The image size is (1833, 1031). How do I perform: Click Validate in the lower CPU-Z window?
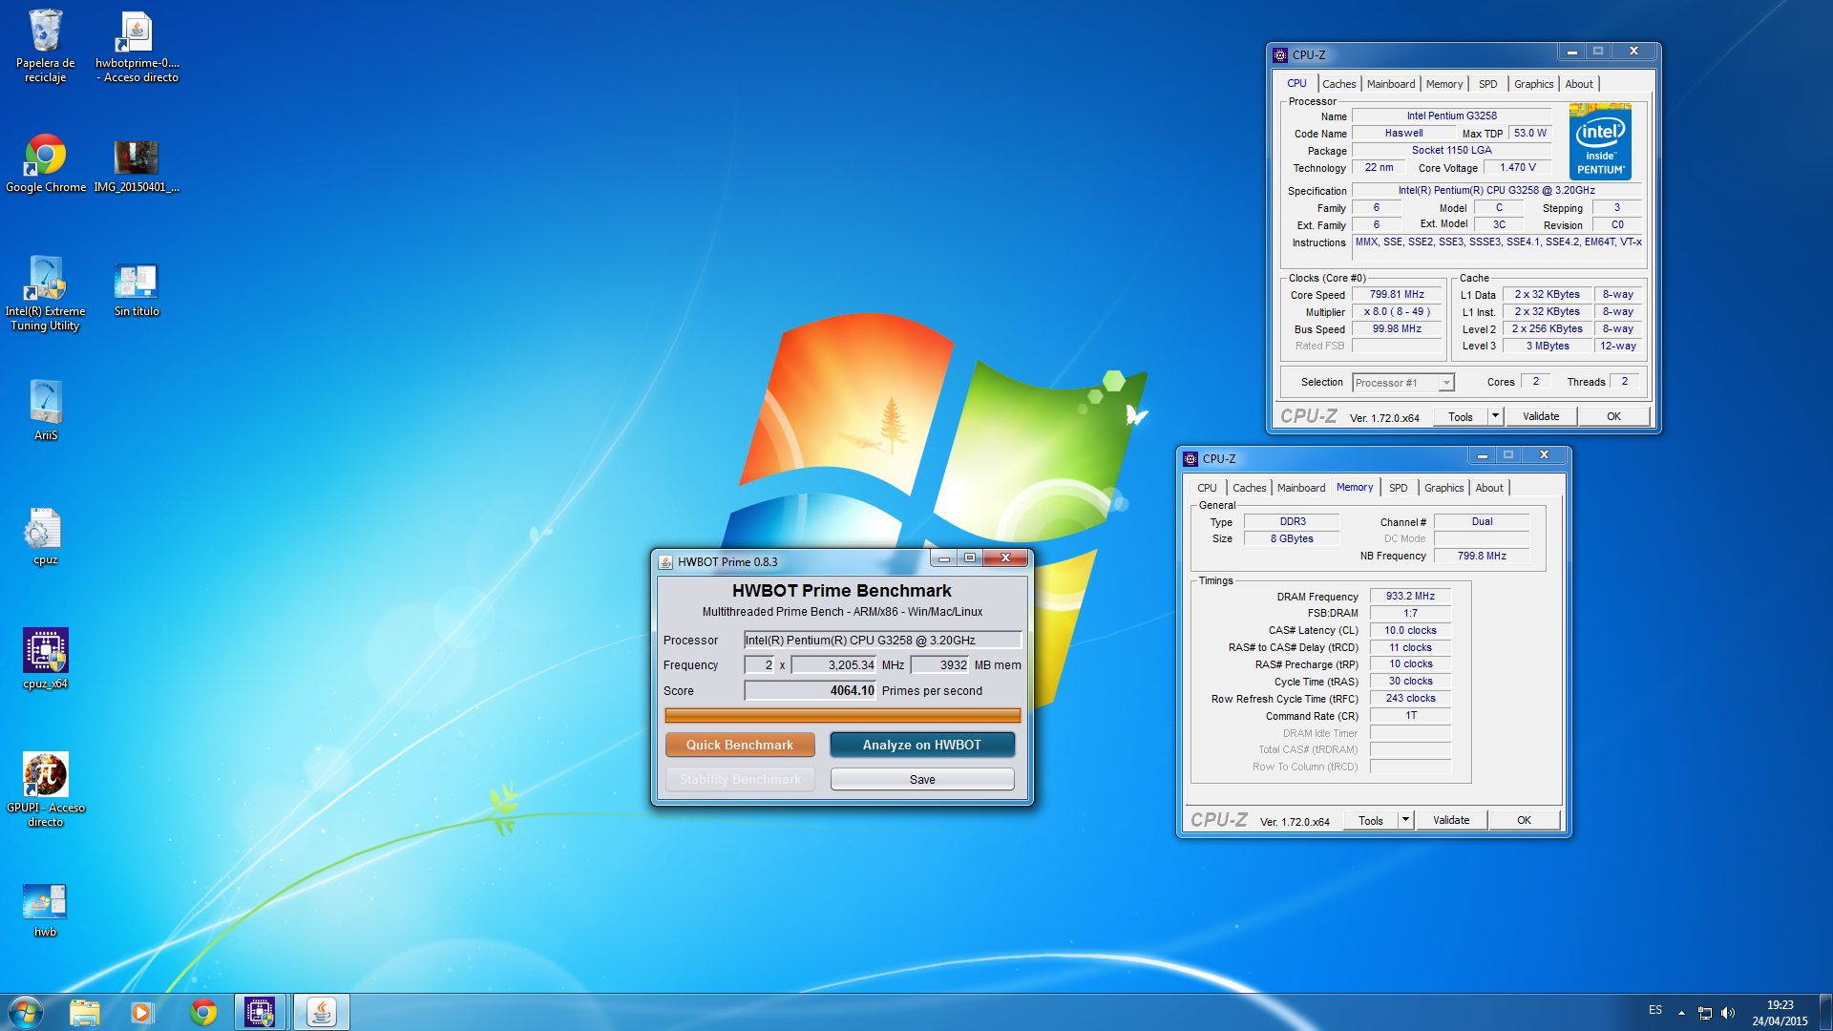coord(1451,820)
